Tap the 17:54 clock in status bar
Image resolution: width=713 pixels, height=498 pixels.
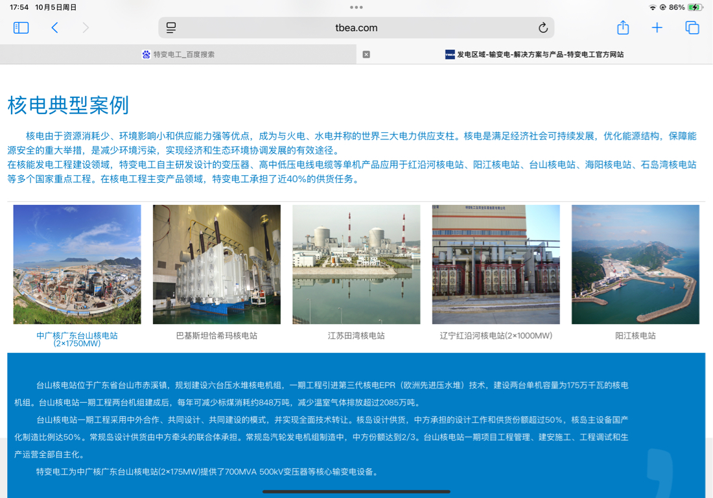coord(19,7)
